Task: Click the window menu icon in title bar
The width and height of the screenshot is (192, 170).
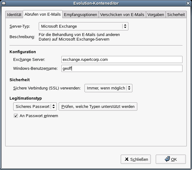Action: [3, 3]
